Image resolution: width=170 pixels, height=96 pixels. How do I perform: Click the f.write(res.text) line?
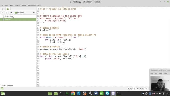[x=56, y=21]
